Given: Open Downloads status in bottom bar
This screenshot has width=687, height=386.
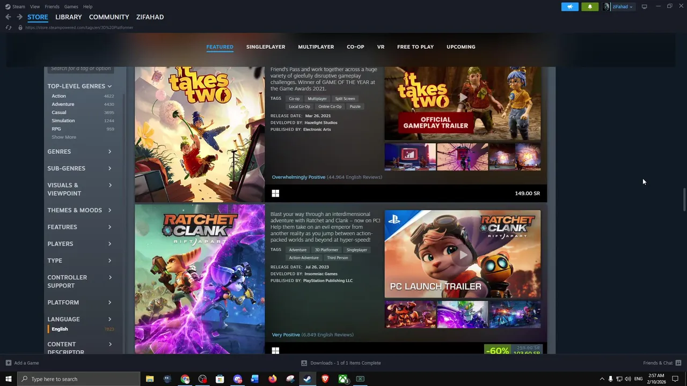Looking at the screenshot, I should pyautogui.click(x=341, y=363).
